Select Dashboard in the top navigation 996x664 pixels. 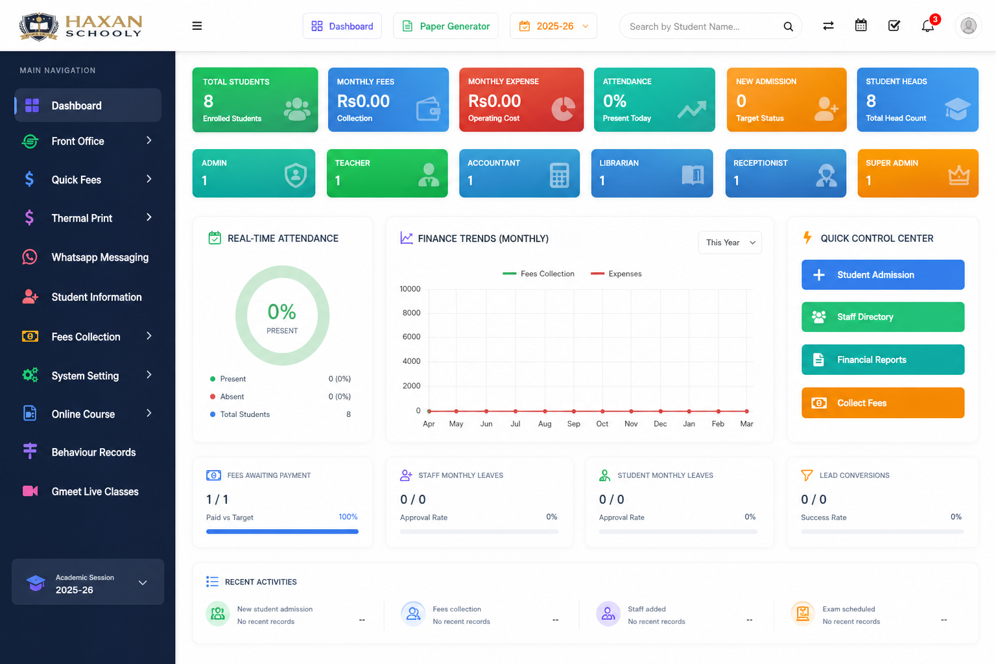click(x=342, y=26)
